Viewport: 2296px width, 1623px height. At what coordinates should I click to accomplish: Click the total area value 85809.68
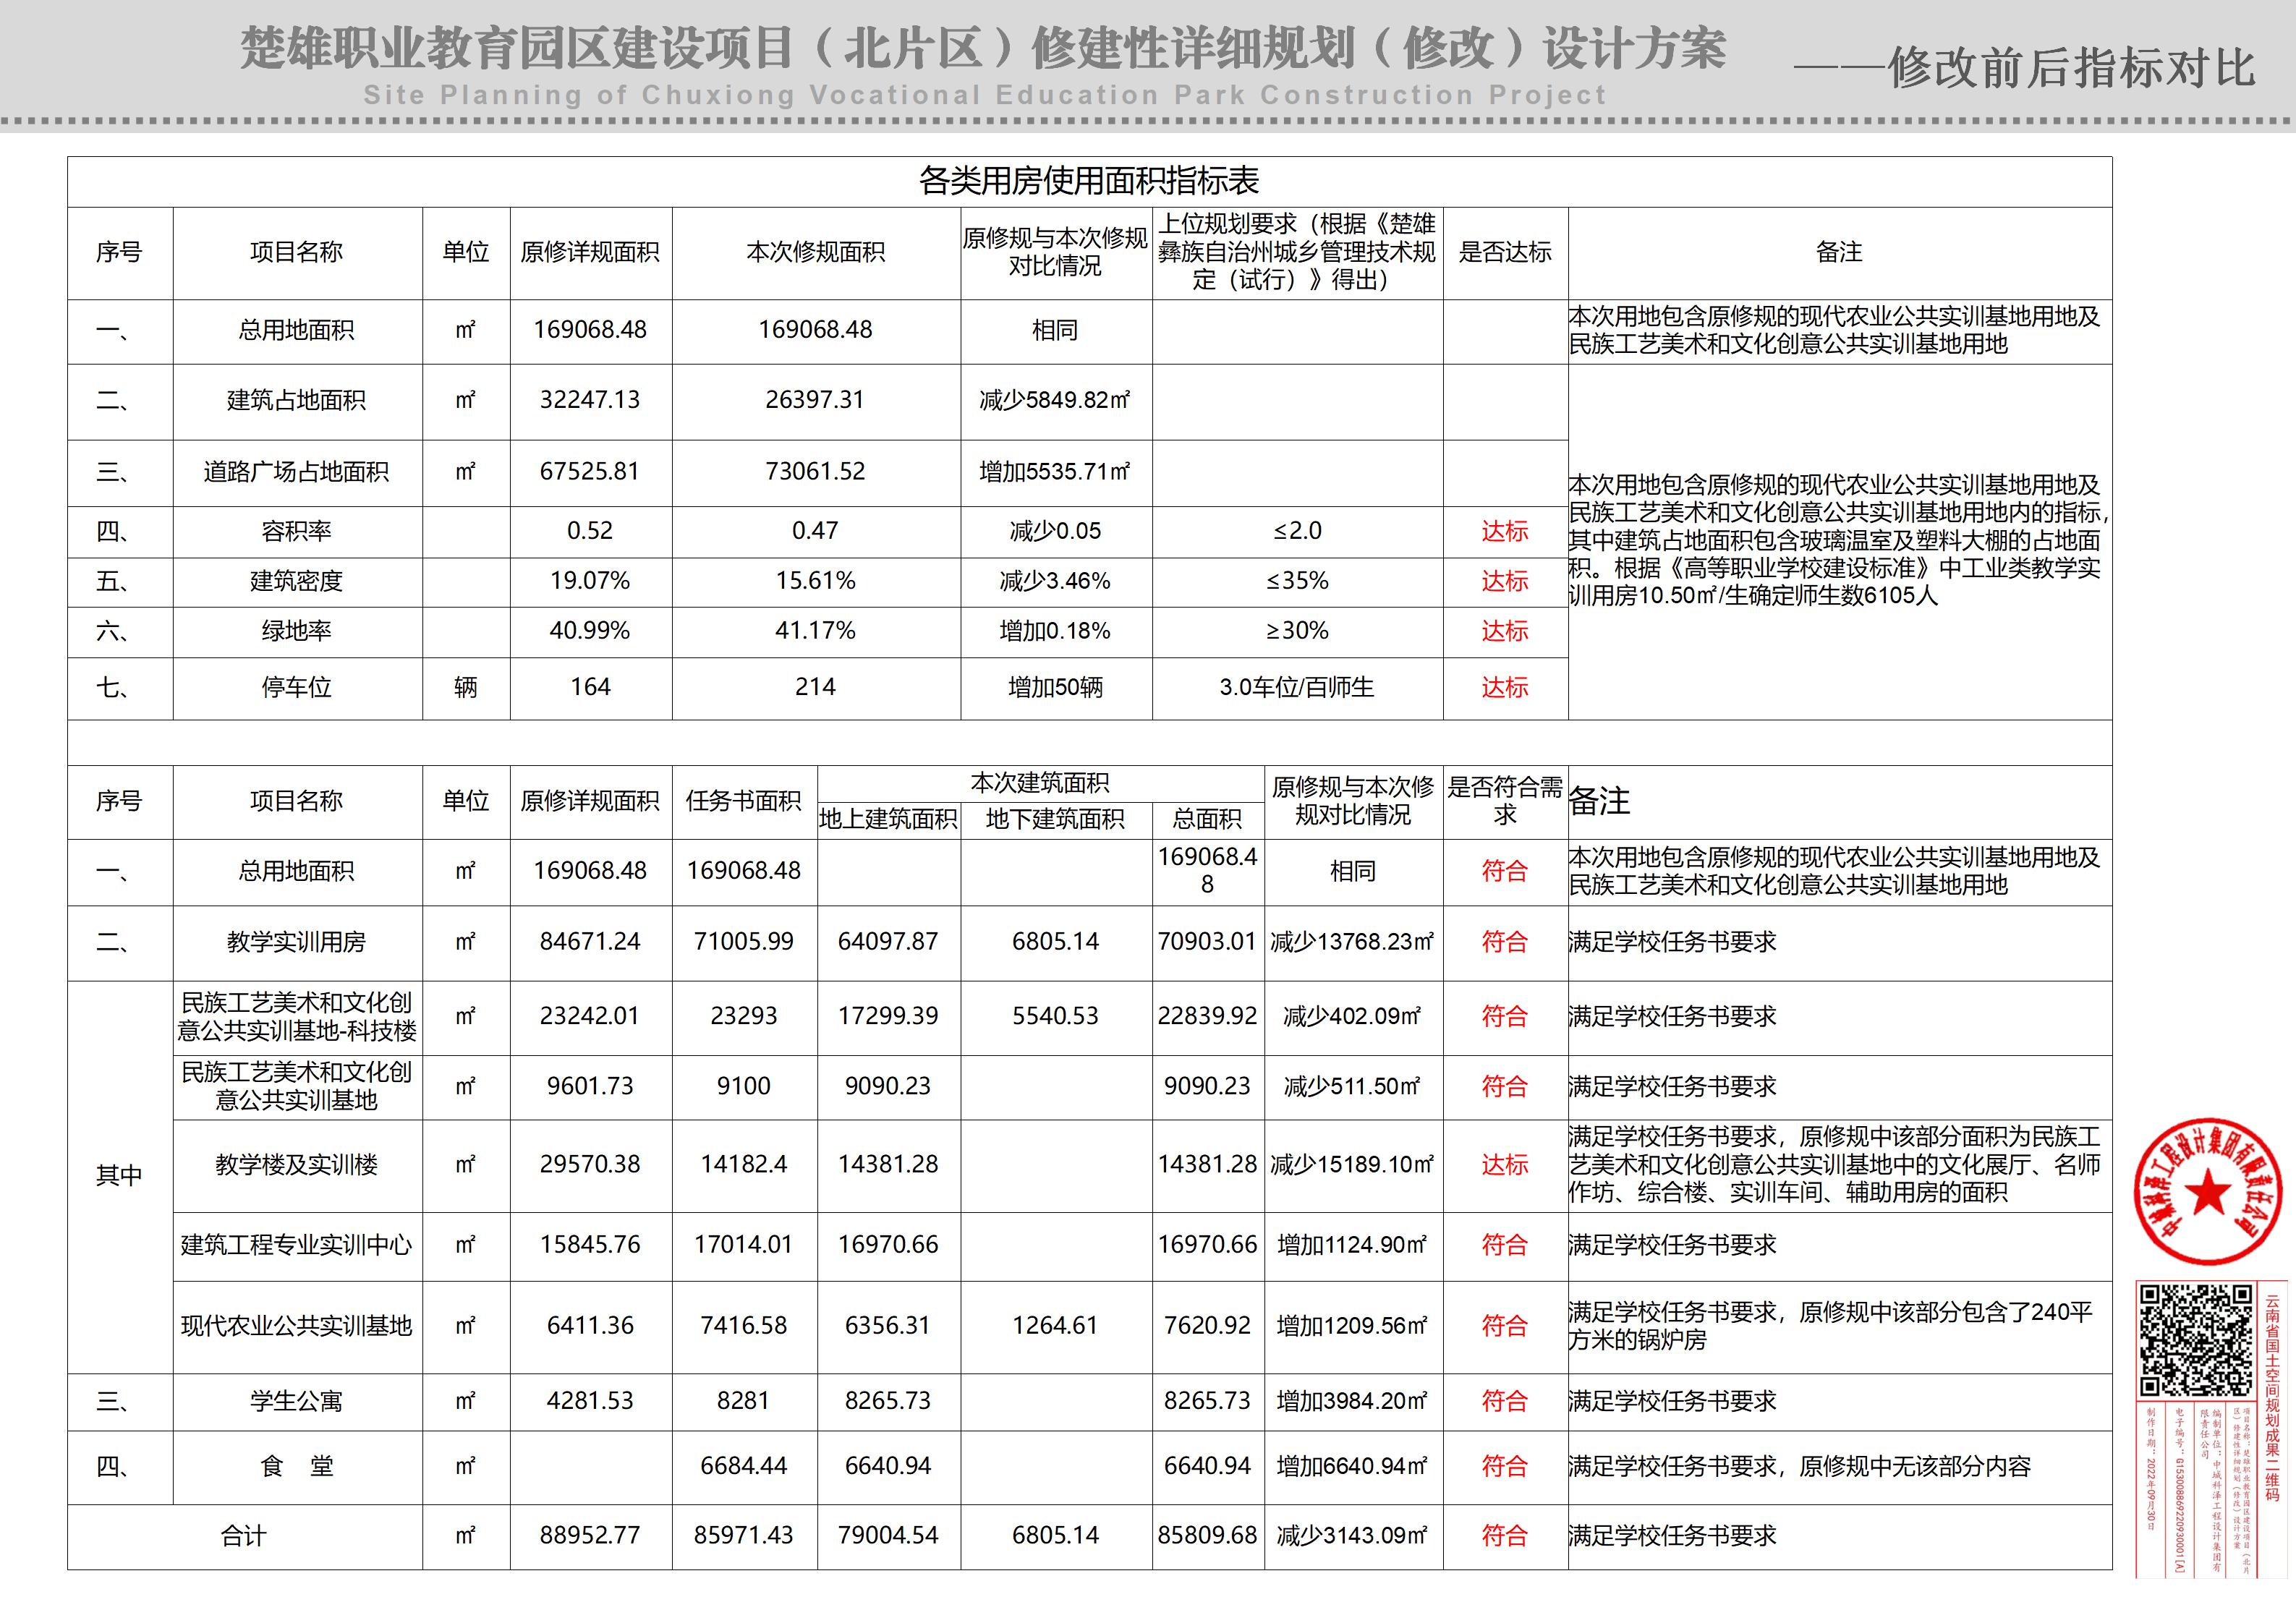(x=1207, y=1535)
